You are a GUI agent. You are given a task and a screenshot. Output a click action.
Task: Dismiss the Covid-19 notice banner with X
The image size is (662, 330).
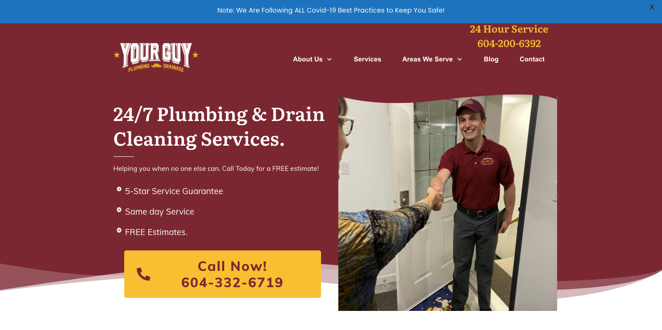coord(652,7)
